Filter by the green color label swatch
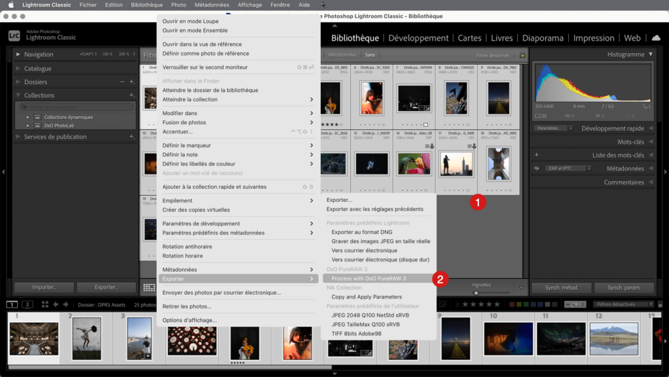Viewport: 669px width, 377px height. (x=526, y=304)
